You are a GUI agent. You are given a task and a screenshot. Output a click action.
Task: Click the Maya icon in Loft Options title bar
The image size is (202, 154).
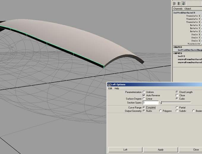click(109, 84)
